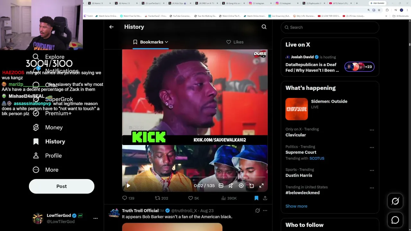Open LowTierGod account menu dots
This screenshot has width=411, height=231.
pyautogui.click(x=95, y=218)
